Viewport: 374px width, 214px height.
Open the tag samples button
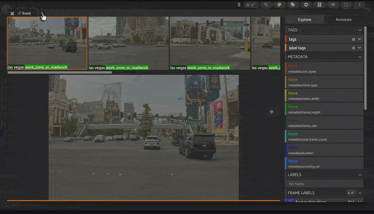(293, 5)
